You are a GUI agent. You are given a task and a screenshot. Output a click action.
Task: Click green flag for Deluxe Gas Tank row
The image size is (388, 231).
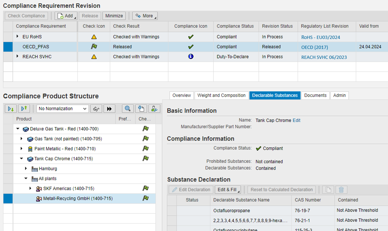pyautogui.click(x=146, y=129)
